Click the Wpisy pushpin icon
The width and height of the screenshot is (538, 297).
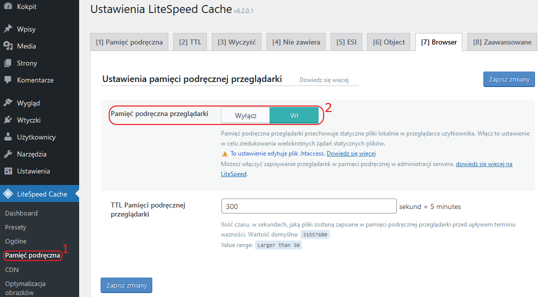click(8, 29)
